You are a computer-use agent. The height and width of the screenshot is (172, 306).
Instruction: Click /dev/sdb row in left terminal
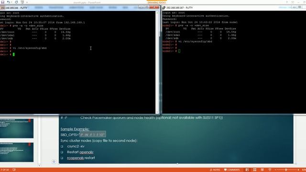pos(35,38)
